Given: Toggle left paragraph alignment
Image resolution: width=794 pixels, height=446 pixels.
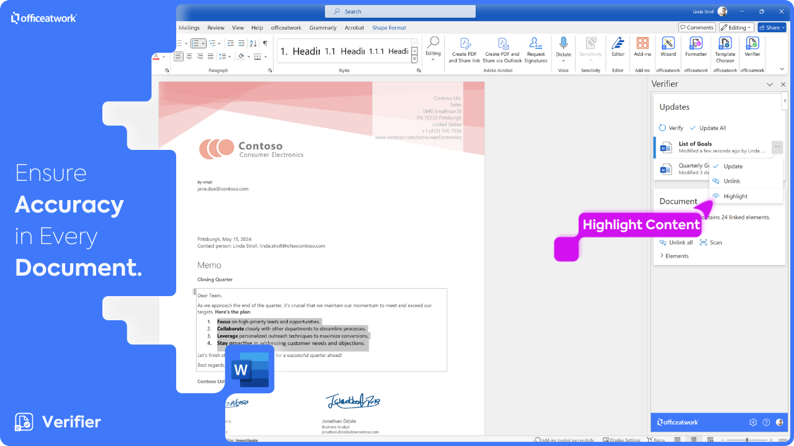Looking at the screenshot, I should 179,56.
